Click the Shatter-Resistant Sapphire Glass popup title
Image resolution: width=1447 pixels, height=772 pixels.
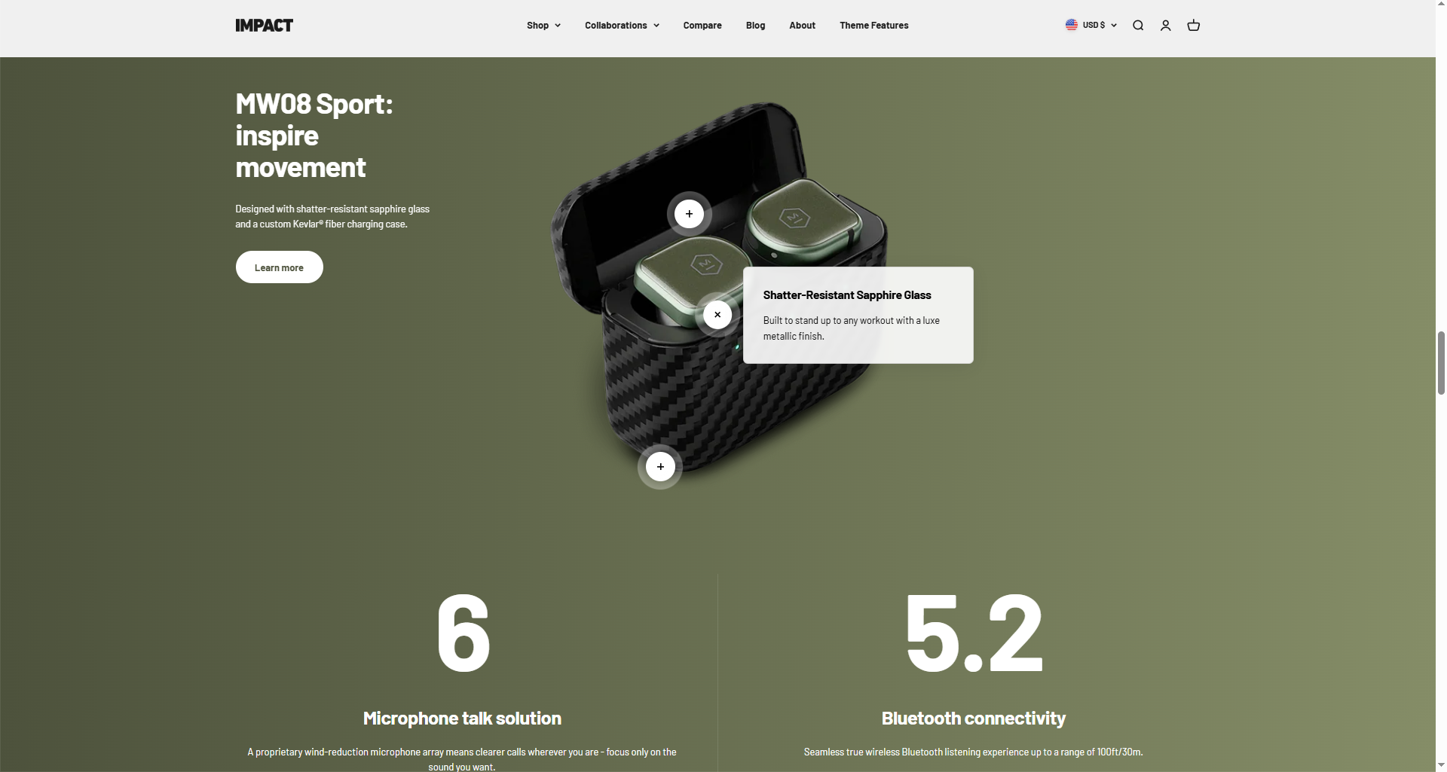[x=846, y=295]
